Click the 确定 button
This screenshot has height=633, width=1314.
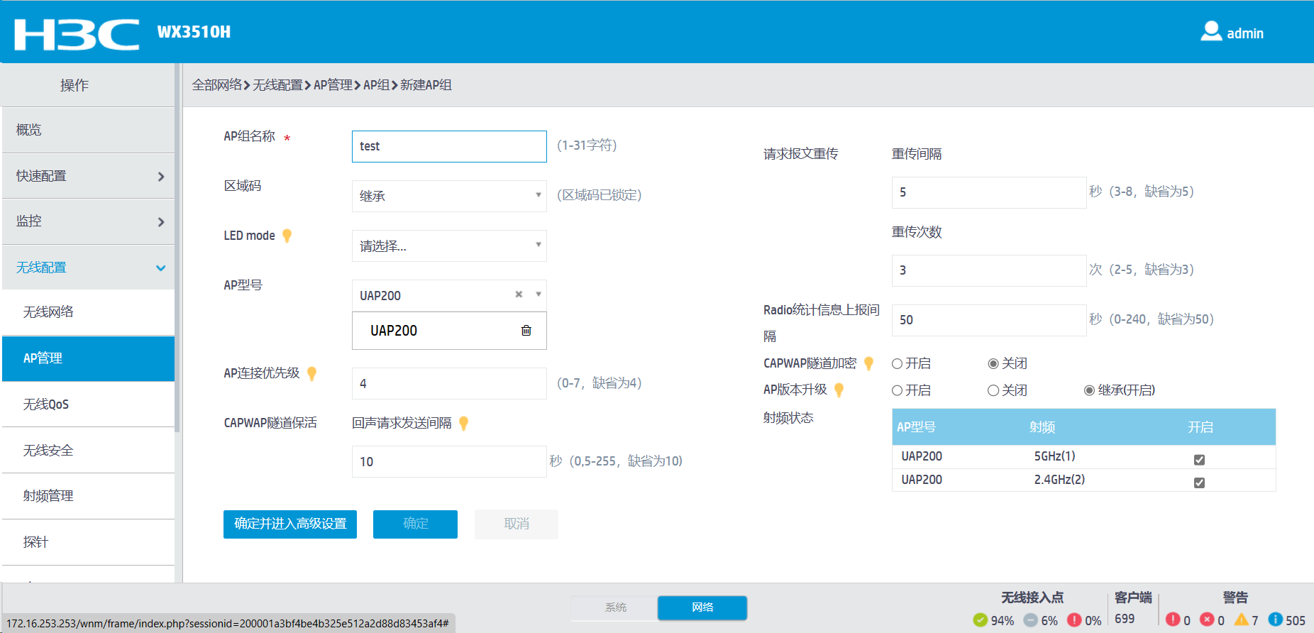(415, 524)
